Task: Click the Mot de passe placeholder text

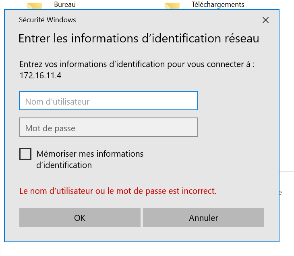Action: click(x=50, y=128)
